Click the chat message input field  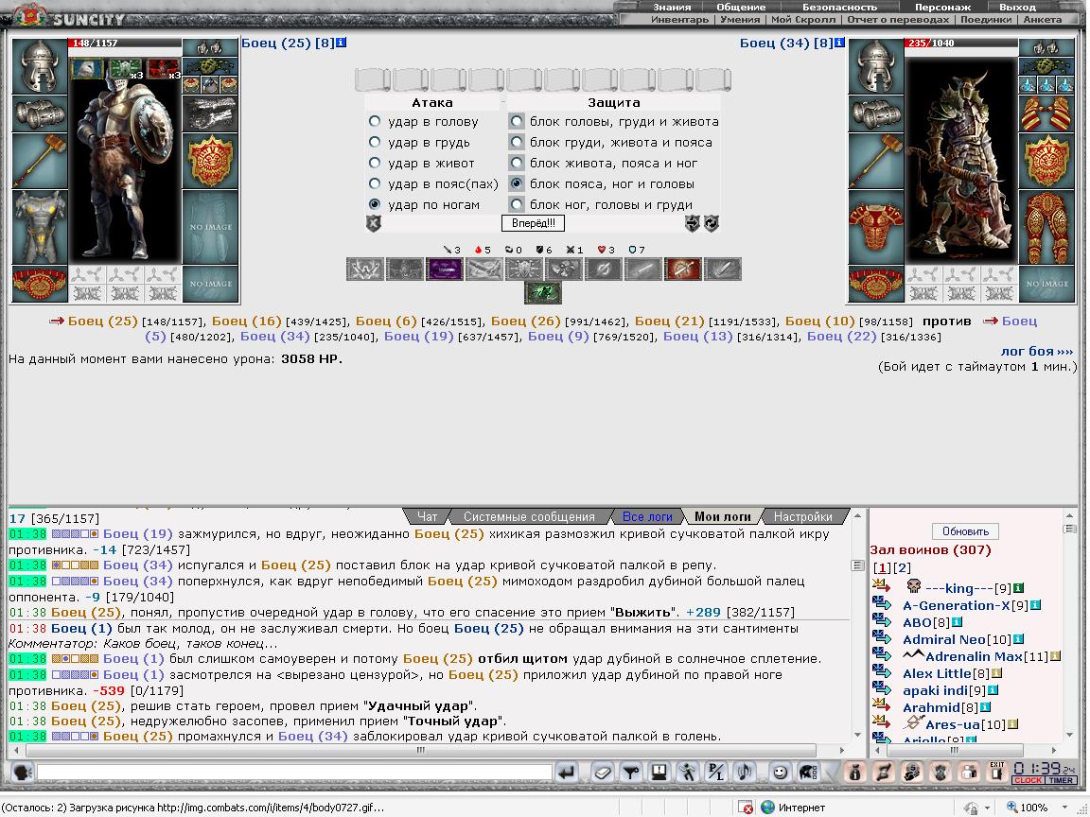(294, 772)
